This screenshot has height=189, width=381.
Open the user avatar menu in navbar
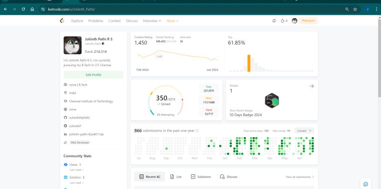(x=294, y=21)
